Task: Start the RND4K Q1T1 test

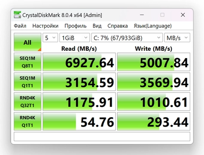Action: (27, 121)
